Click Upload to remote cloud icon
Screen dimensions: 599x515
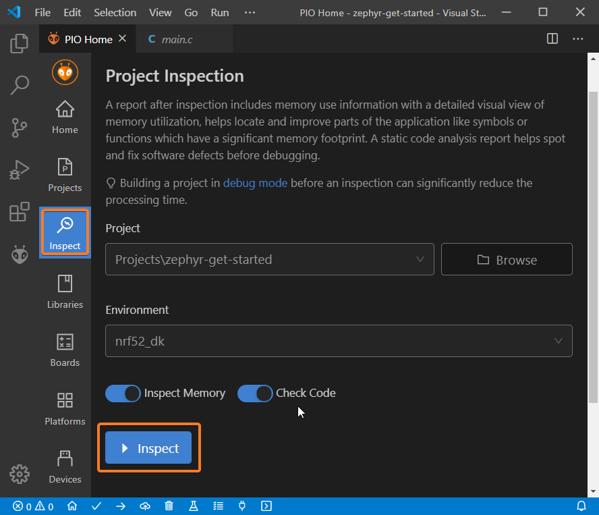click(x=145, y=506)
